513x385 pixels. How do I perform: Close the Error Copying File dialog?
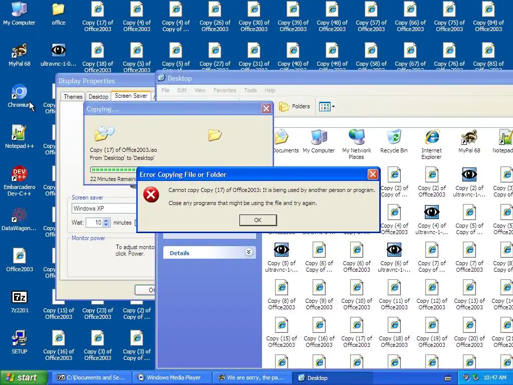373,174
